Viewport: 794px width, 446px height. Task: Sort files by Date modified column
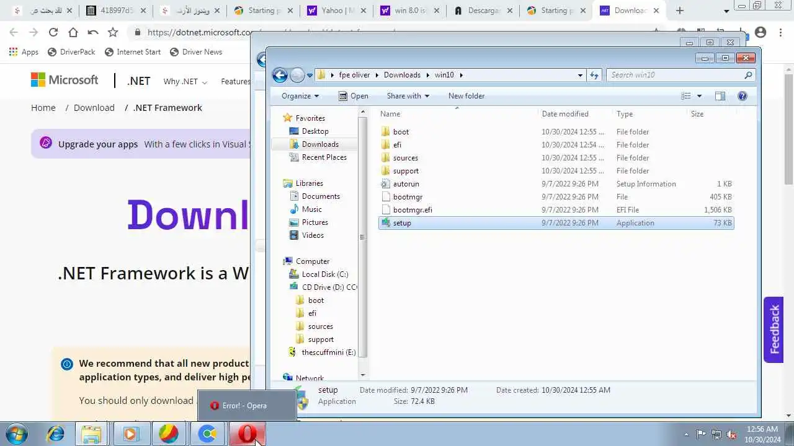click(x=565, y=114)
